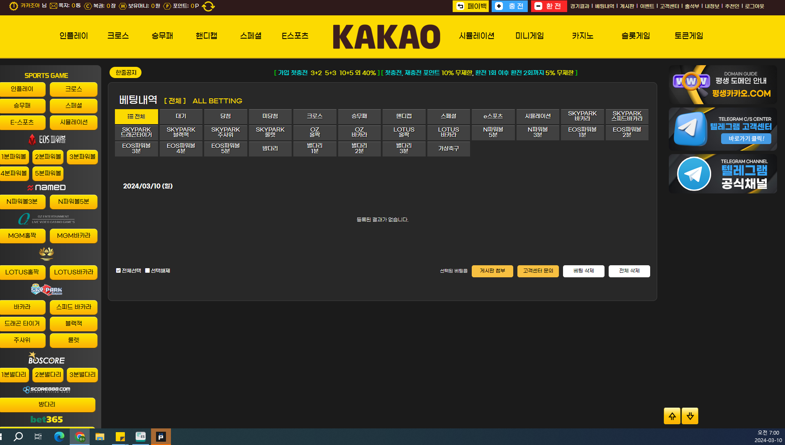Click the EOS 파워볼 logo in sidebar

(x=47, y=139)
